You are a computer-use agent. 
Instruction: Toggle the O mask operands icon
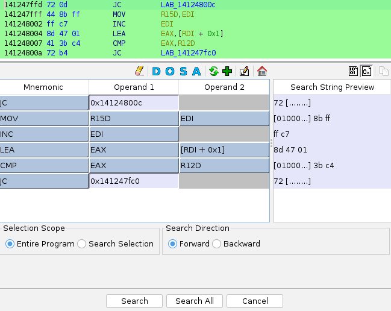pyautogui.click(x=170, y=71)
